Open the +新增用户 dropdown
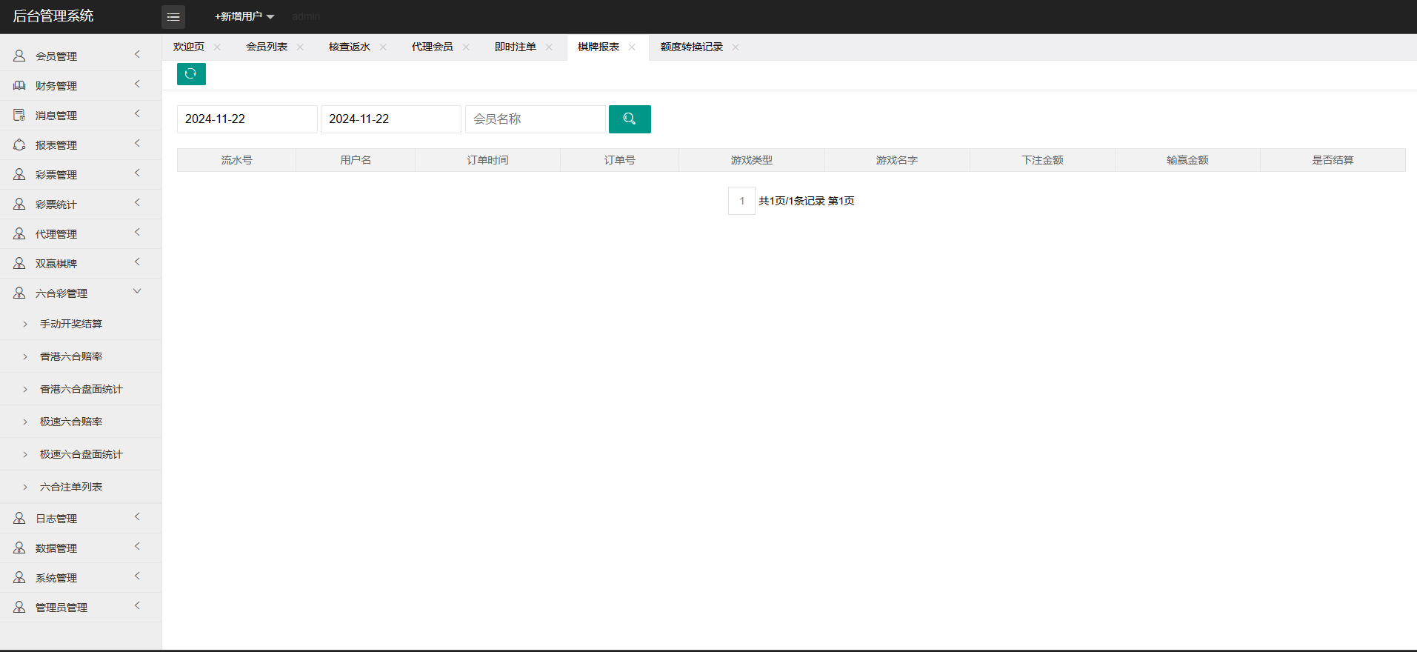This screenshot has height=652, width=1417. point(244,16)
